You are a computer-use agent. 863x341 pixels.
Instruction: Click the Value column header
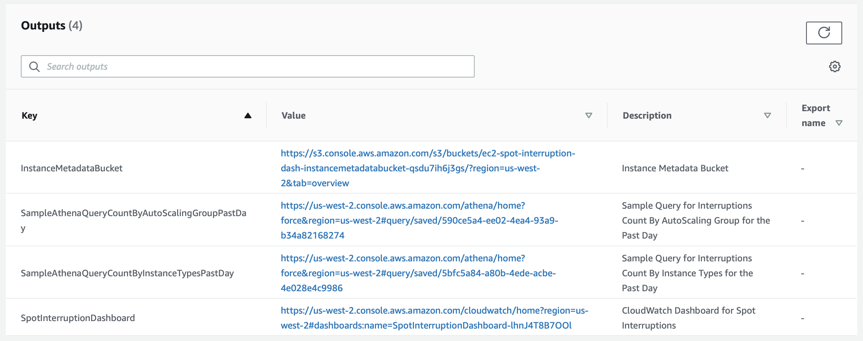click(x=293, y=115)
